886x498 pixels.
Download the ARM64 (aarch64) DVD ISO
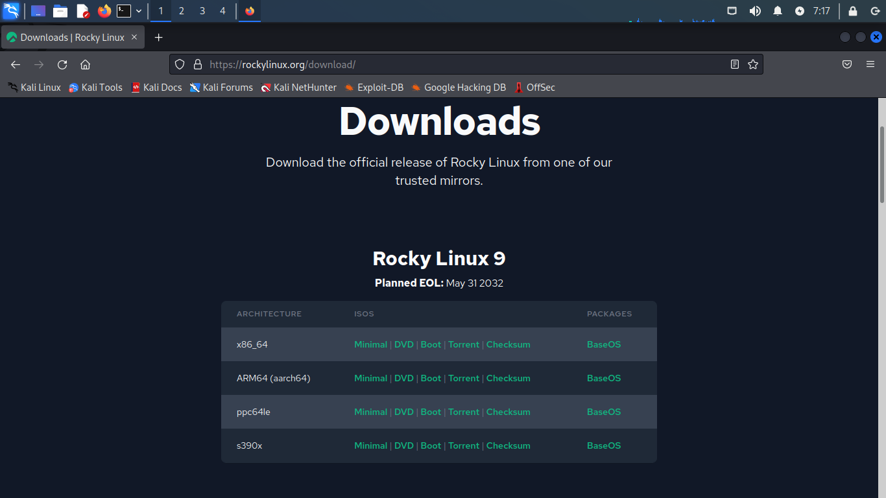(x=404, y=378)
